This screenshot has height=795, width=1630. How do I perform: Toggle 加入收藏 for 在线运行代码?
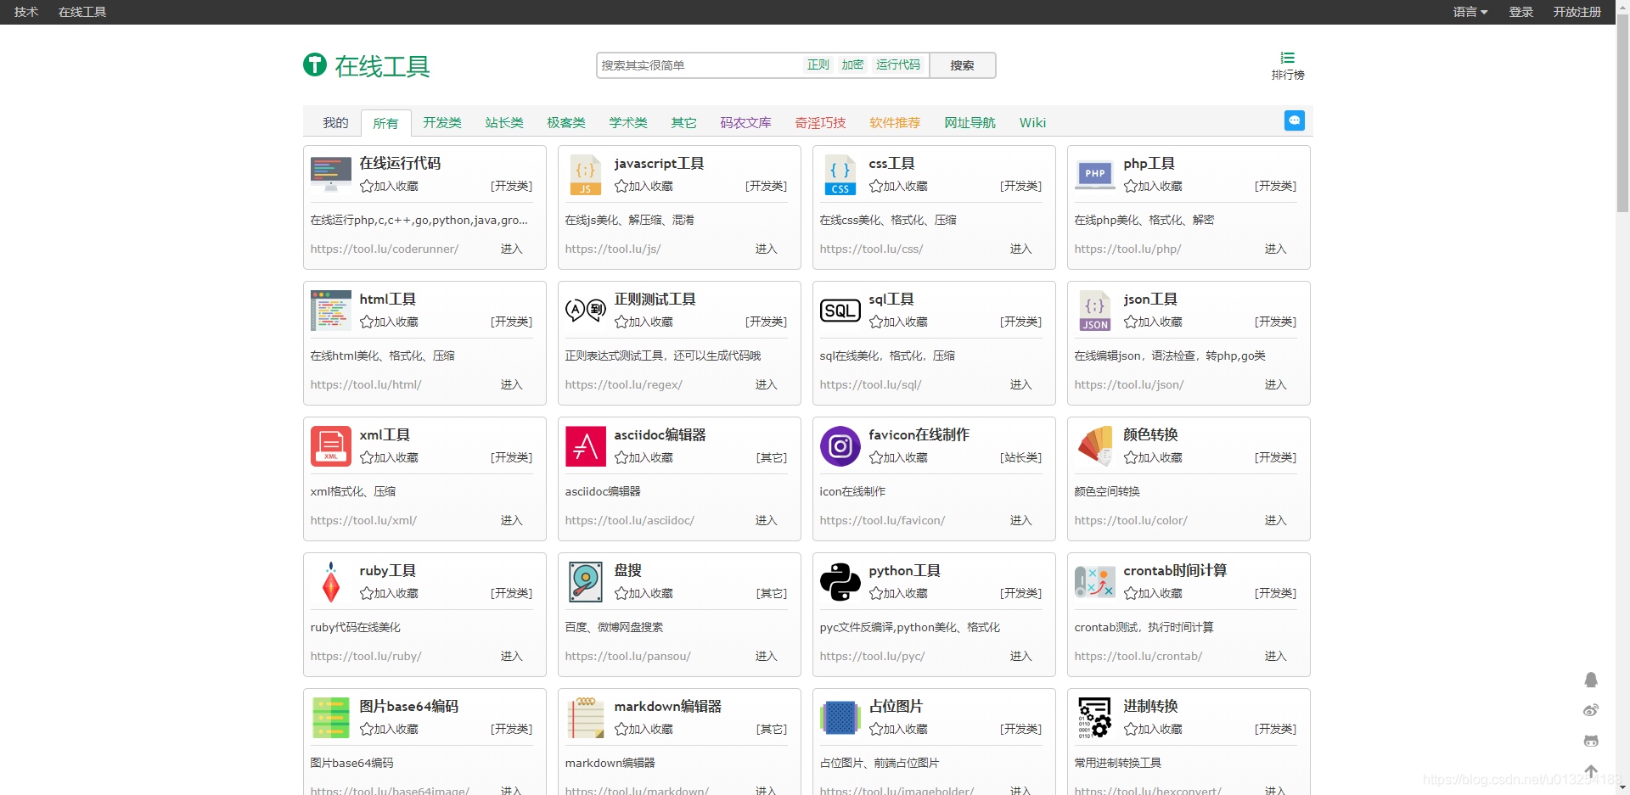coord(389,187)
